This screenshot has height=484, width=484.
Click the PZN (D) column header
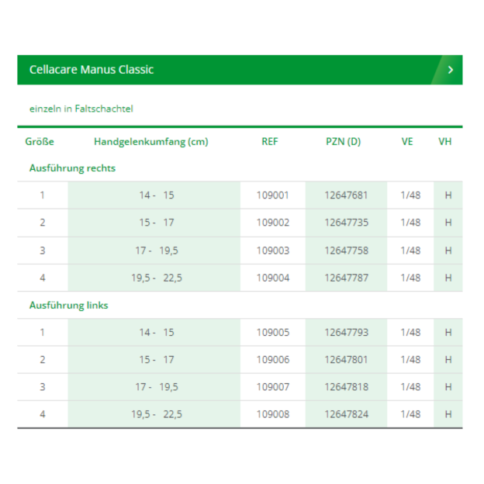coord(344,142)
